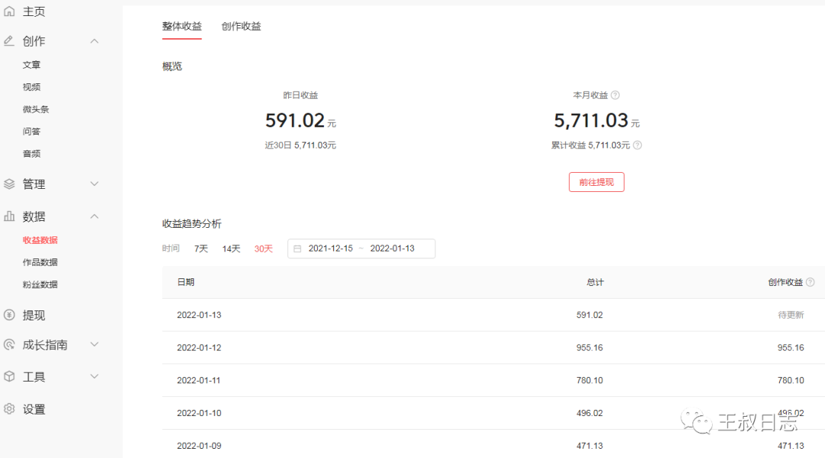Click the gear icon beside 设置

[x=9, y=408]
